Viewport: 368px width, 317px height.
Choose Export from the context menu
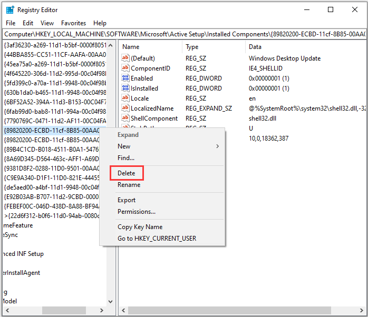[x=127, y=200]
